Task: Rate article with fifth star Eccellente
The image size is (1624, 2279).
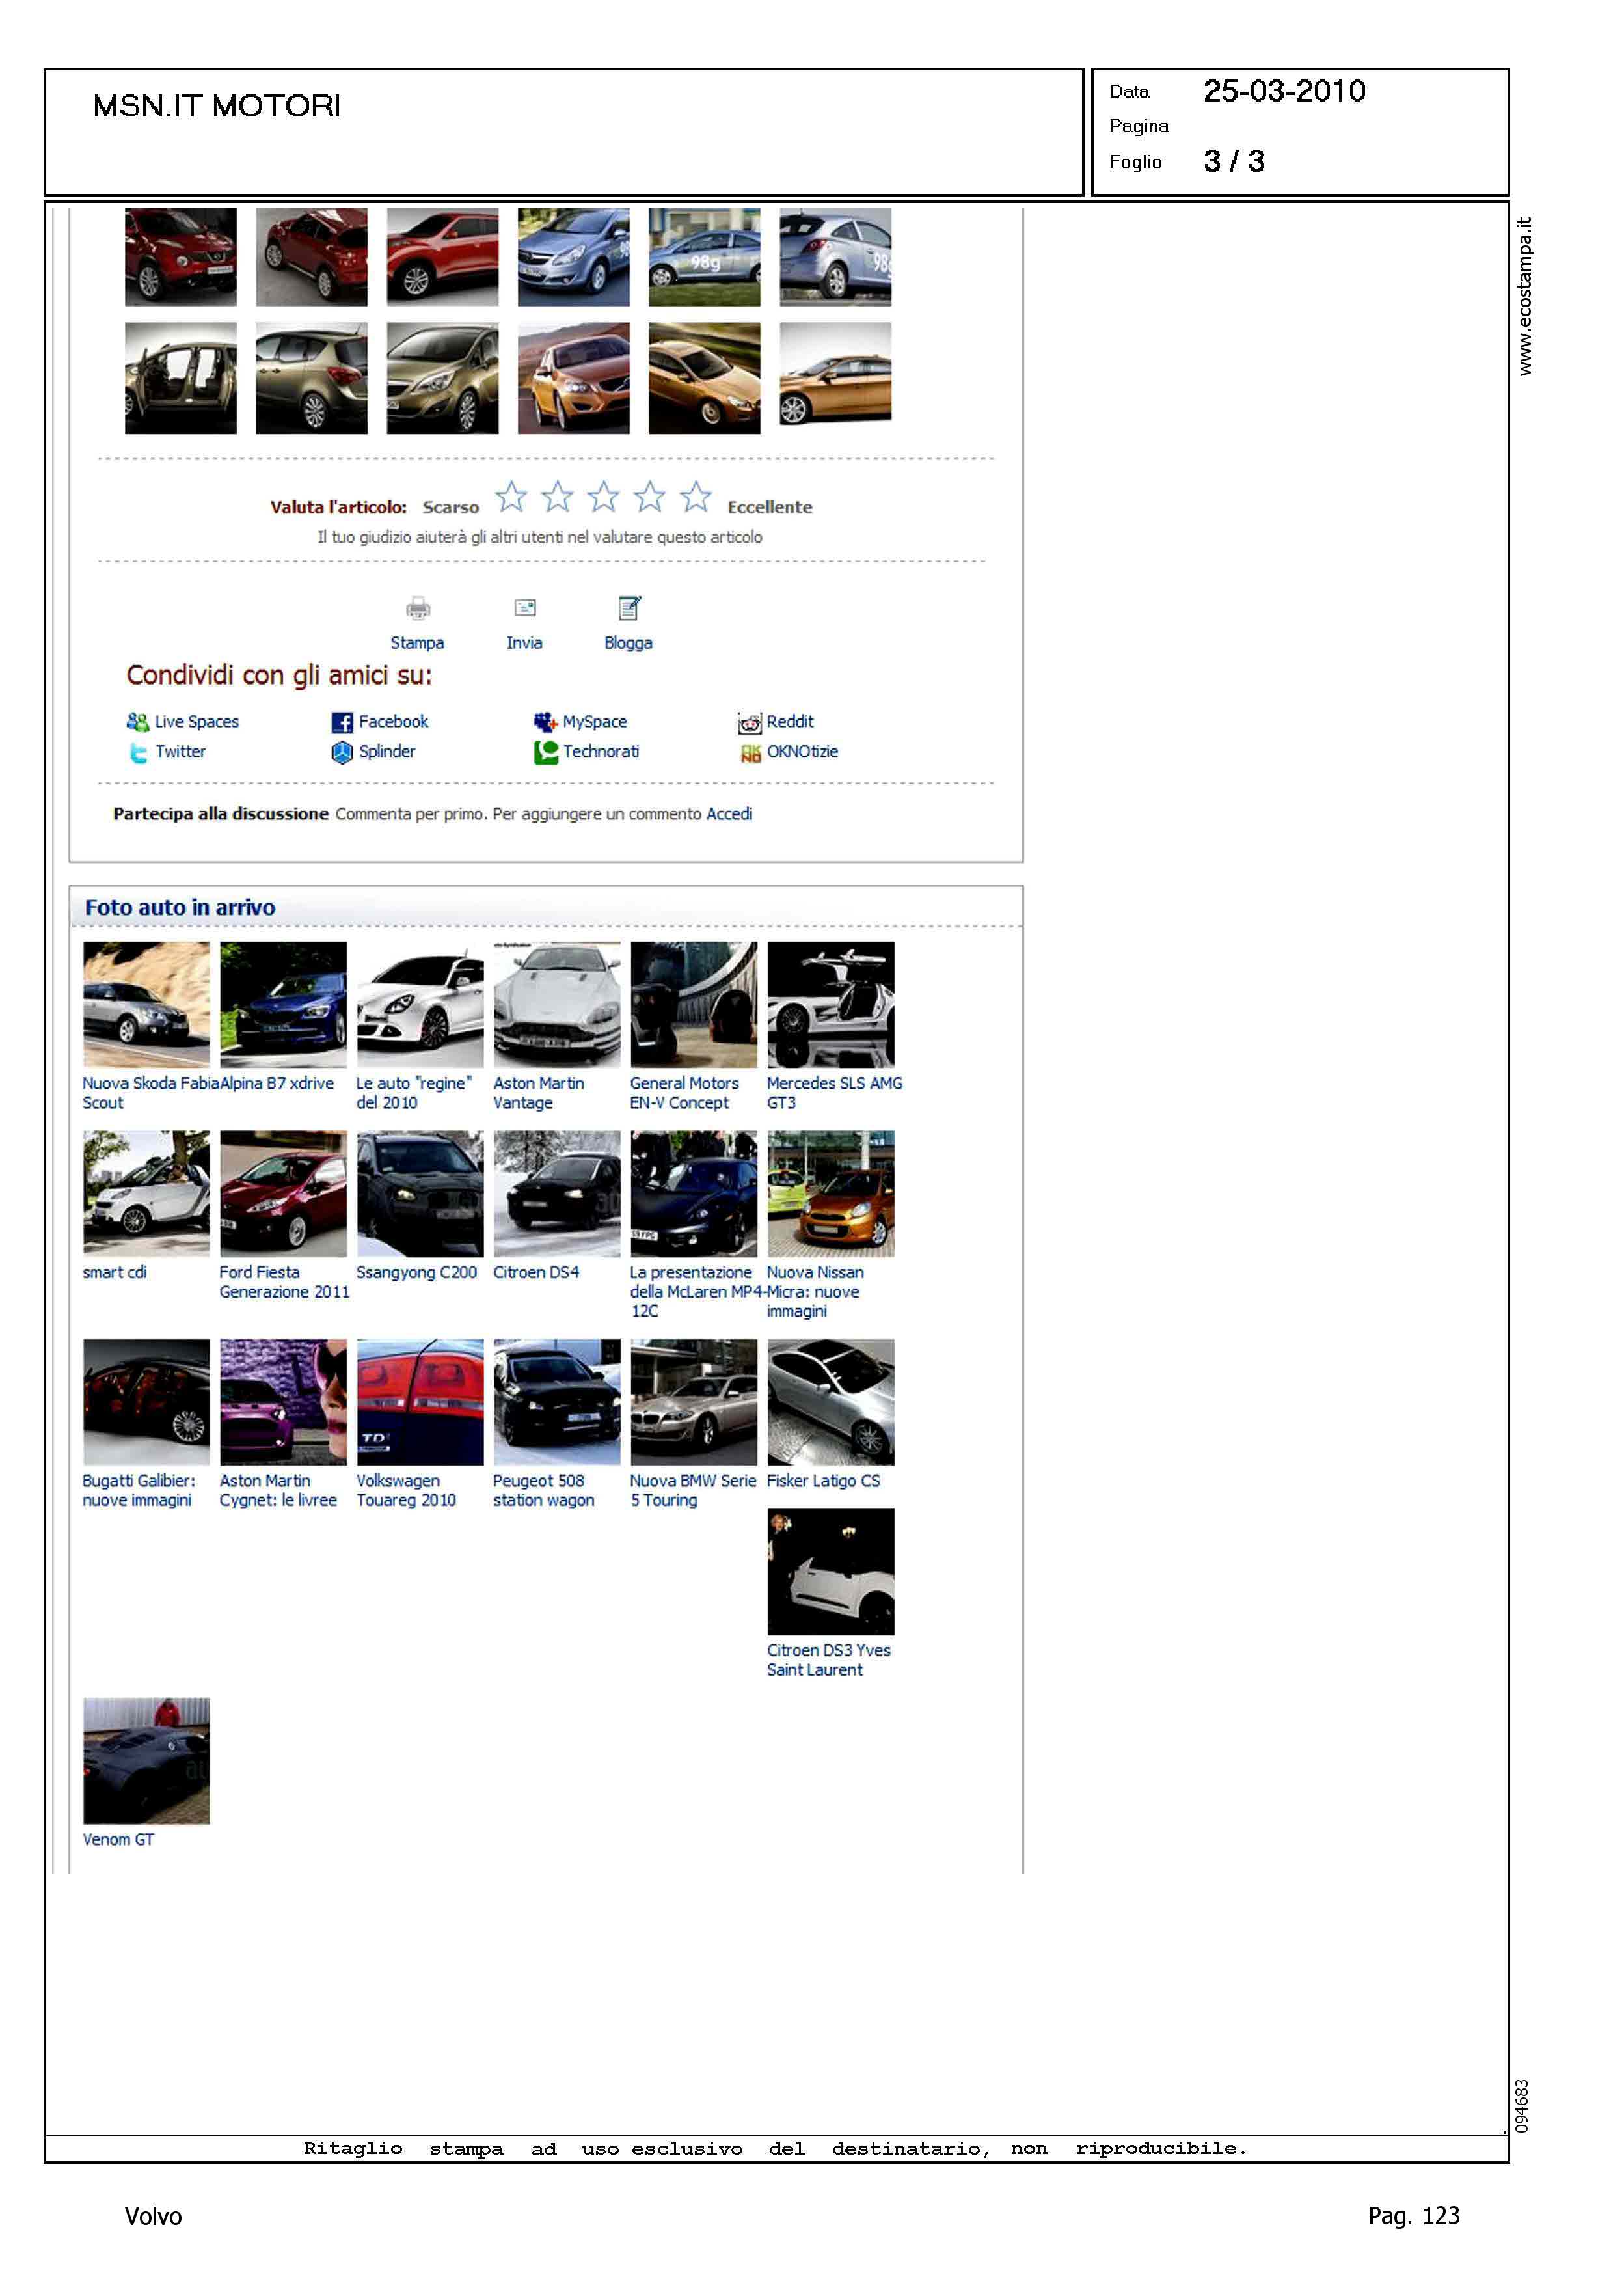Action: pyautogui.click(x=695, y=496)
